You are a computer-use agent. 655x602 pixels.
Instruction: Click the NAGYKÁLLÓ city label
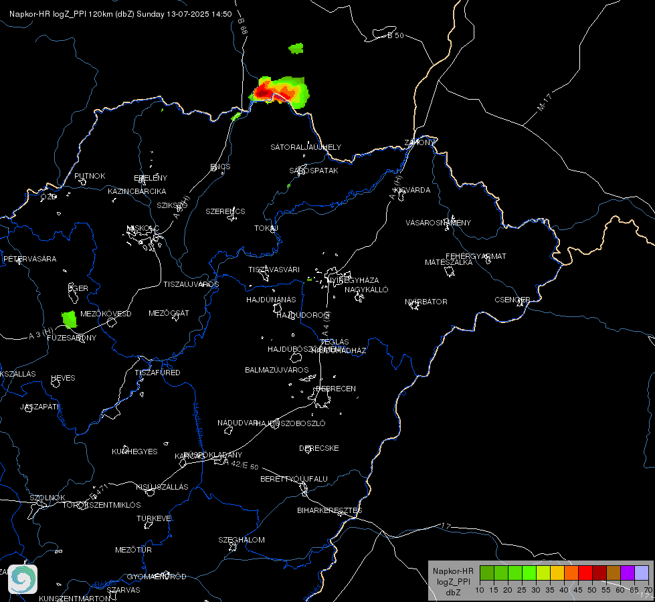click(x=367, y=290)
